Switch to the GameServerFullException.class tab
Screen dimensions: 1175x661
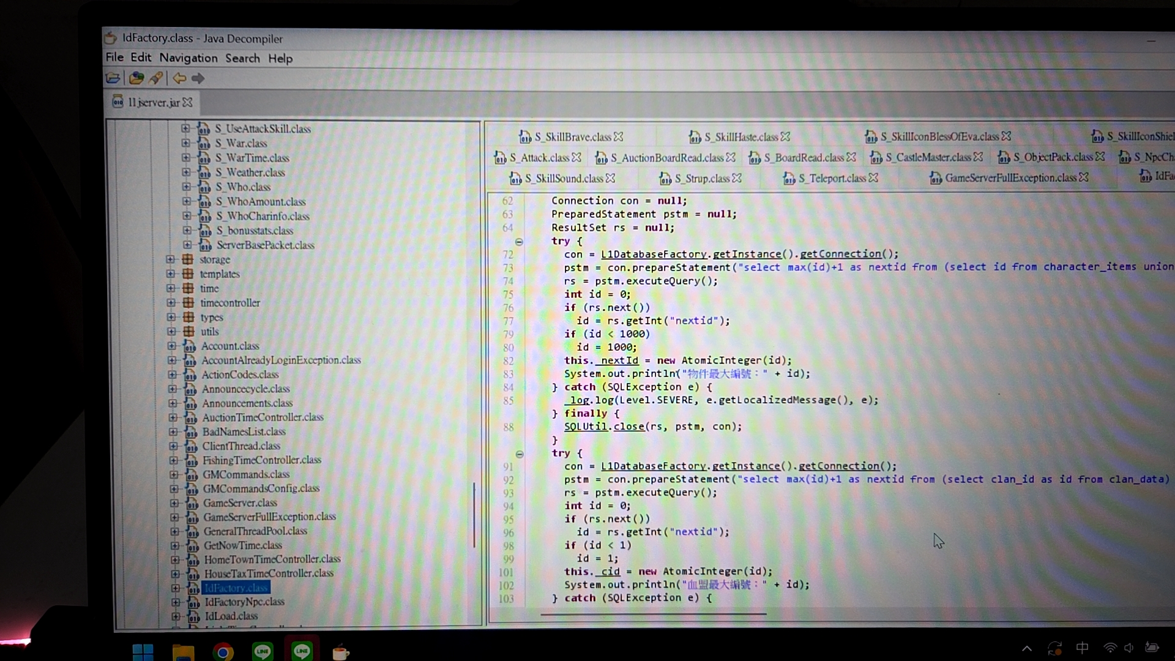tap(1010, 178)
